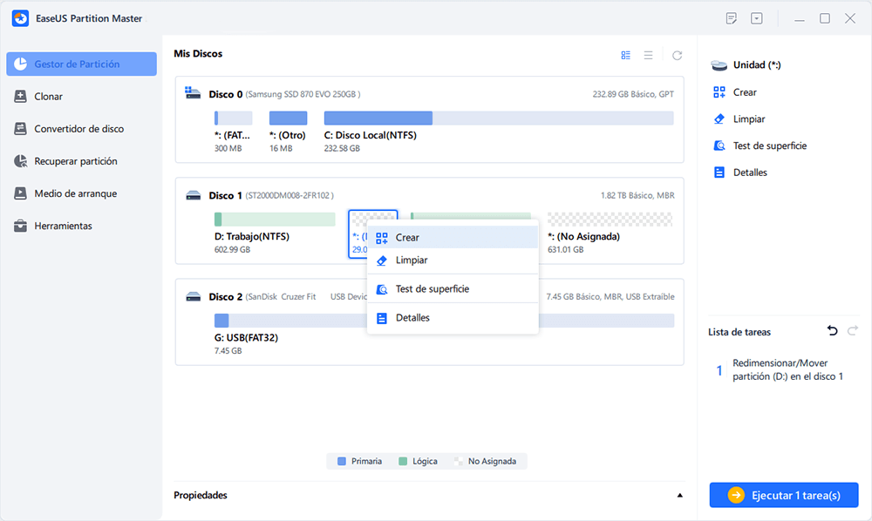Select the G: USB partition bar
The image size is (872, 521).
(x=445, y=321)
